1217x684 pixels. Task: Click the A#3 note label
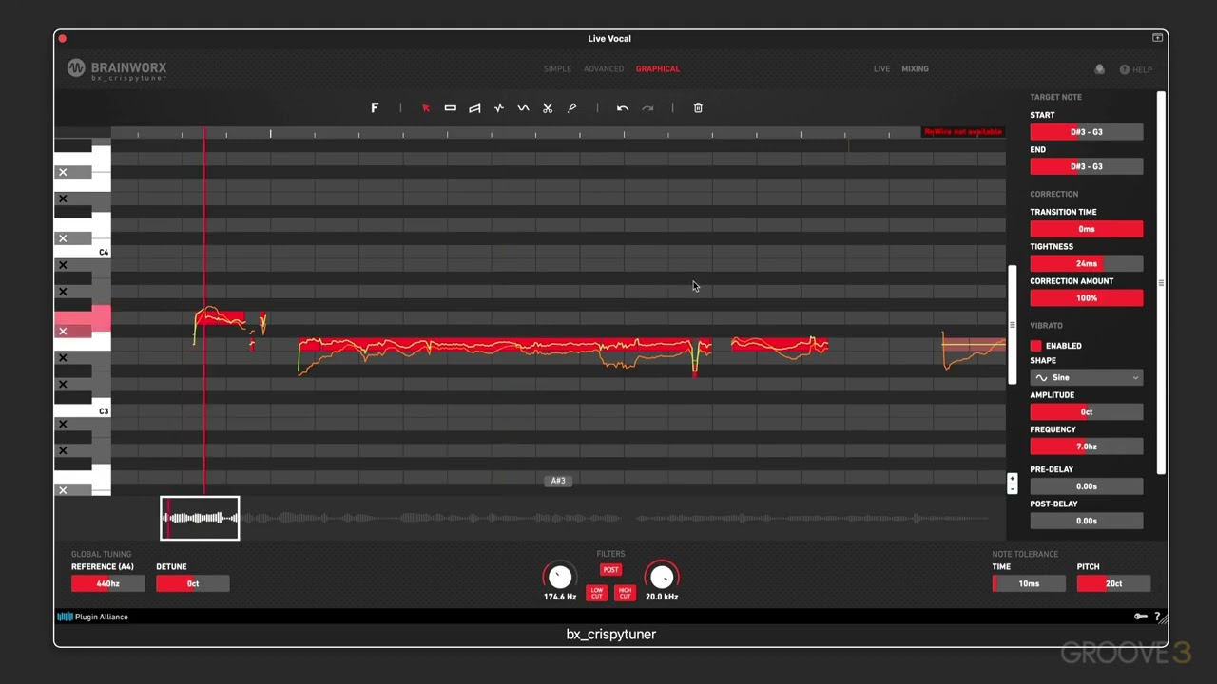pyautogui.click(x=558, y=481)
